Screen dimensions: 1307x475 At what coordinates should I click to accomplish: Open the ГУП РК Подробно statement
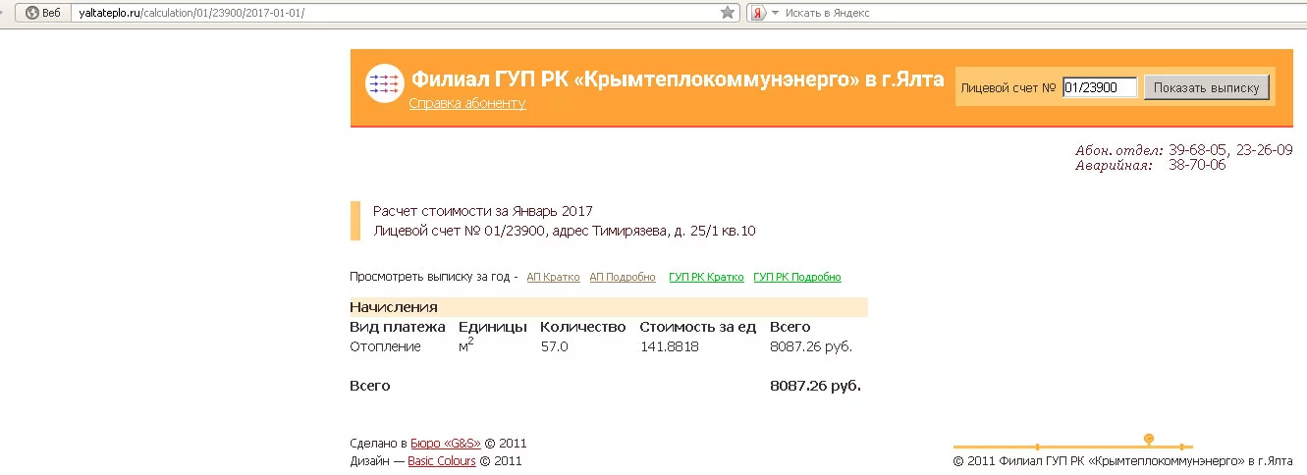coord(797,278)
